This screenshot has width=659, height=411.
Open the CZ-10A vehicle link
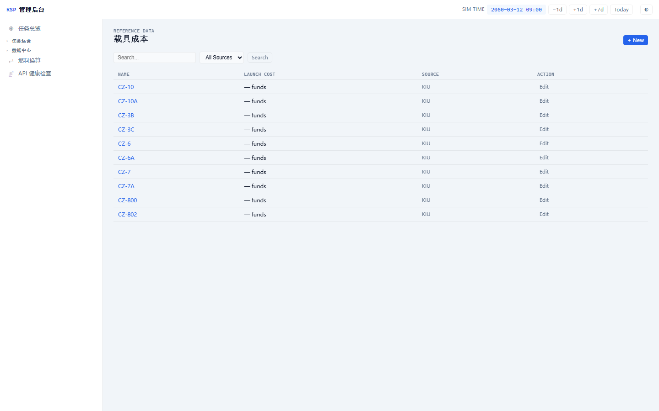coord(128,101)
